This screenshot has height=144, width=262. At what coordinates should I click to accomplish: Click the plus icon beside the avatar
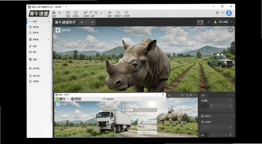pyautogui.click(x=223, y=13)
